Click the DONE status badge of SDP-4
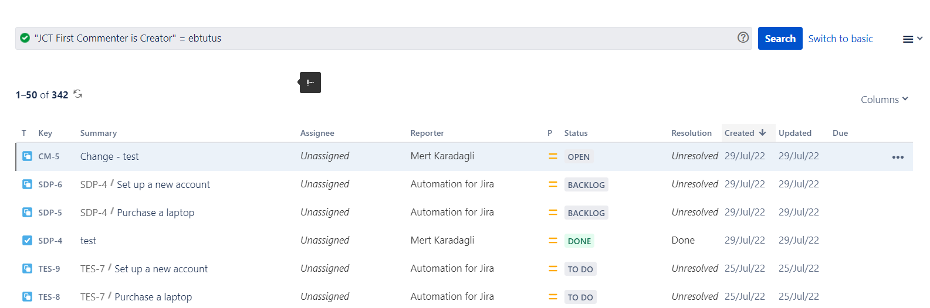 tap(579, 241)
